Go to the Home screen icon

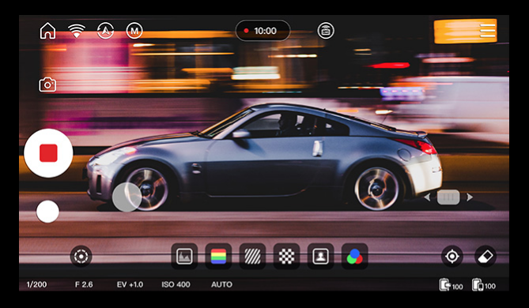(47, 31)
